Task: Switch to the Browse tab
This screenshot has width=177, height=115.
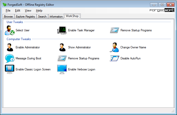Action: [x=8, y=17]
